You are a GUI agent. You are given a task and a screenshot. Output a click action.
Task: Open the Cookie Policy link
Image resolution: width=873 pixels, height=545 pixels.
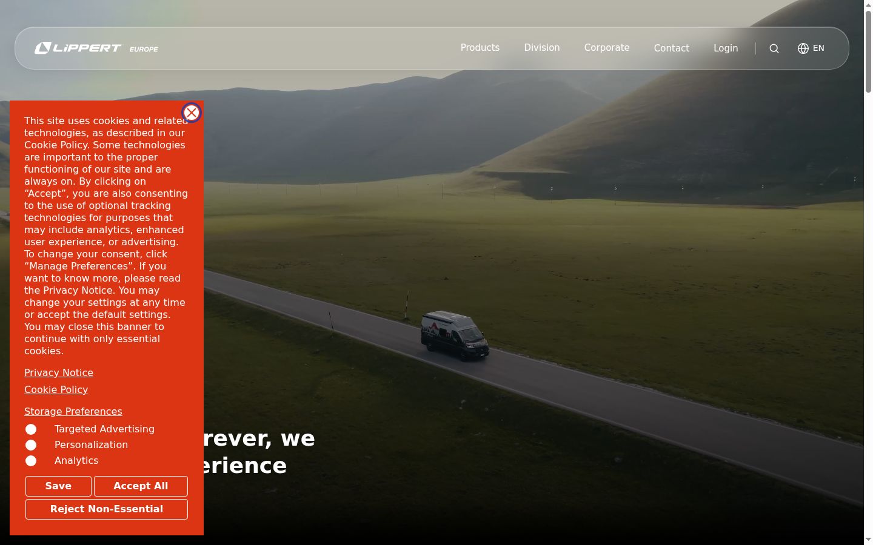[56, 390]
